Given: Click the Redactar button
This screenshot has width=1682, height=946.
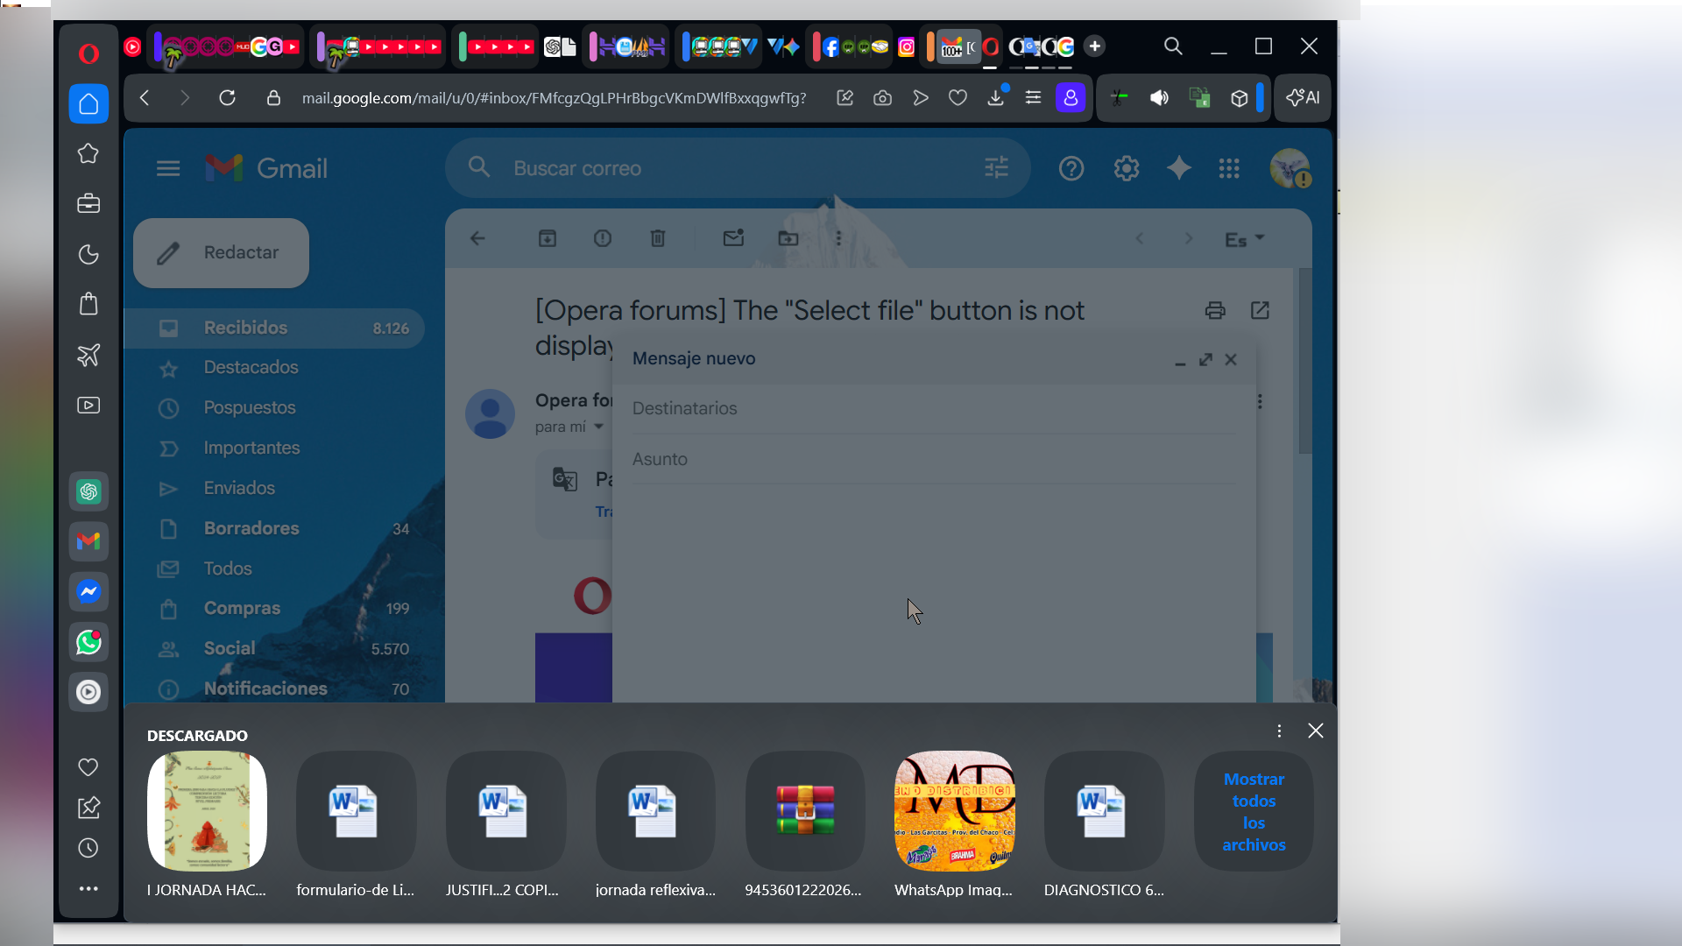Looking at the screenshot, I should tap(221, 252).
